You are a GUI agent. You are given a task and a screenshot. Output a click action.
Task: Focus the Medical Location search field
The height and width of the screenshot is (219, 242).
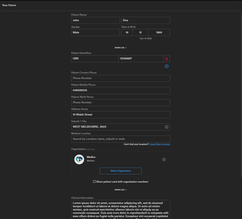click(x=121, y=139)
